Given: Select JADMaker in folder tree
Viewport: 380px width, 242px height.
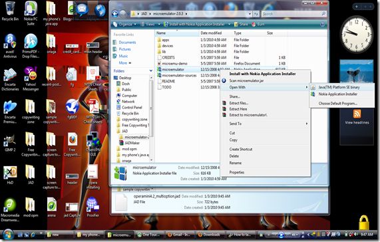Looking at the screenshot, I should 132,143.
